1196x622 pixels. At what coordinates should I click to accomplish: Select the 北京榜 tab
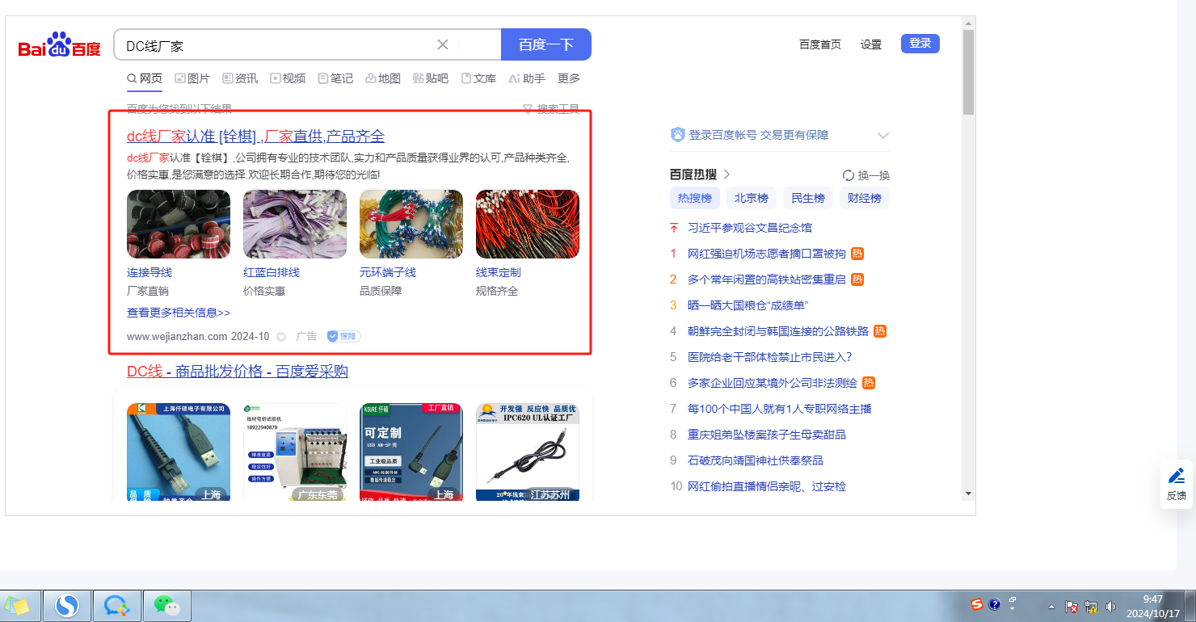pyautogui.click(x=752, y=198)
